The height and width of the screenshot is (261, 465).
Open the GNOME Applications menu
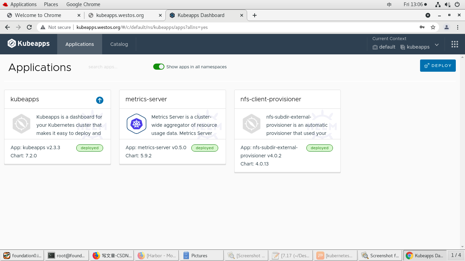(20, 4)
